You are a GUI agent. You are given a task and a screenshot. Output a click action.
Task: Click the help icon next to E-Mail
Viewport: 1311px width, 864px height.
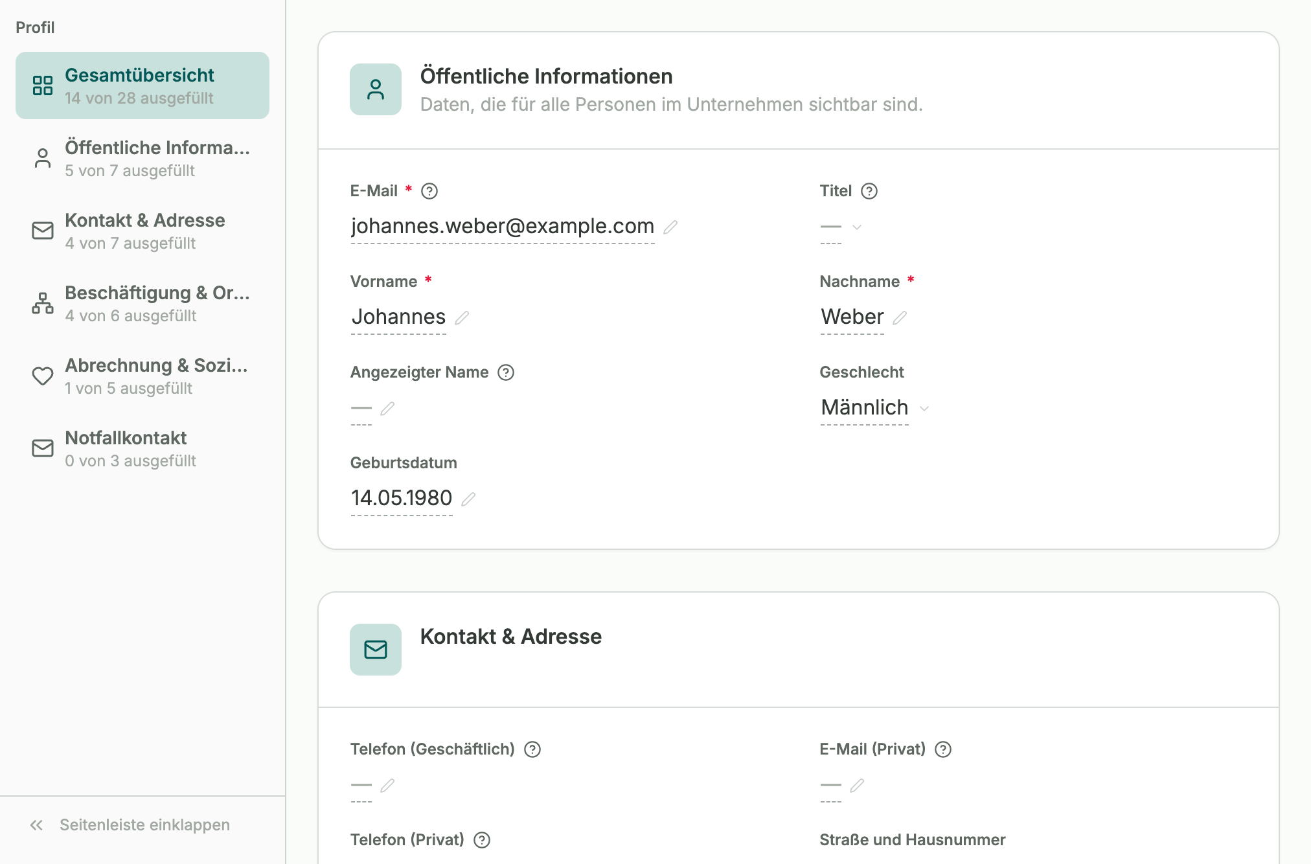click(x=429, y=191)
